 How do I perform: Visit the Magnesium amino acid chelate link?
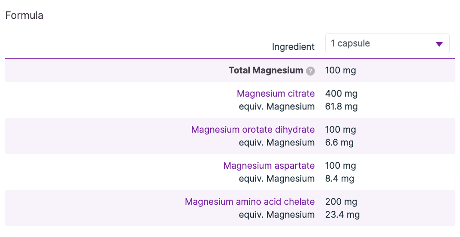coord(250,202)
